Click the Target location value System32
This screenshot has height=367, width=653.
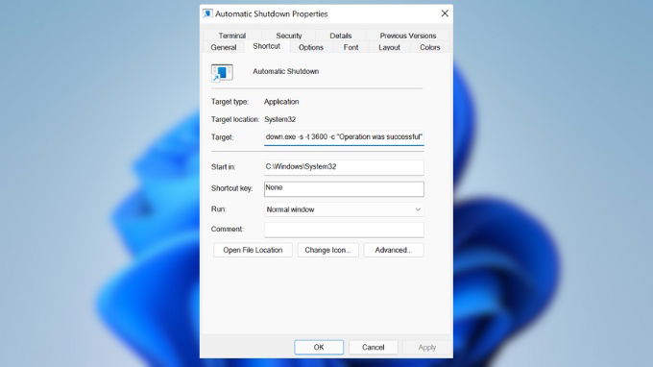pyautogui.click(x=279, y=119)
